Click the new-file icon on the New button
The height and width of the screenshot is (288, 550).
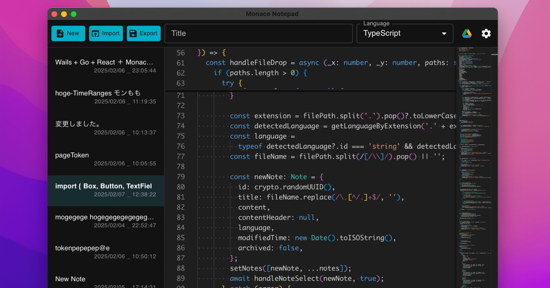point(60,33)
